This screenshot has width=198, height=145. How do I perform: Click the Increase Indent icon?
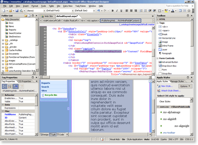point(154,11)
